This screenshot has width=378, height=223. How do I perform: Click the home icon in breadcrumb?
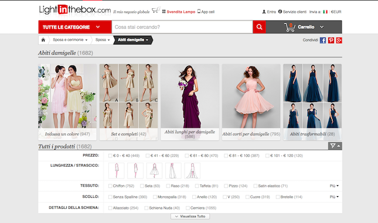(43, 40)
